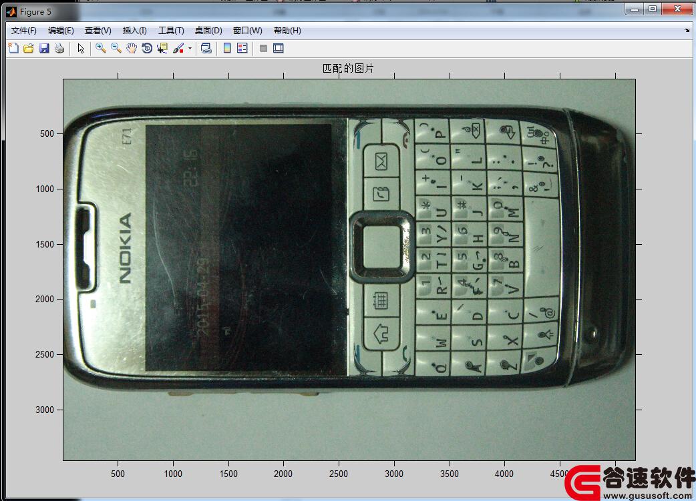Open the 窗口(W) menu
Image resolution: width=696 pixels, height=501 pixels.
click(248, 31)
